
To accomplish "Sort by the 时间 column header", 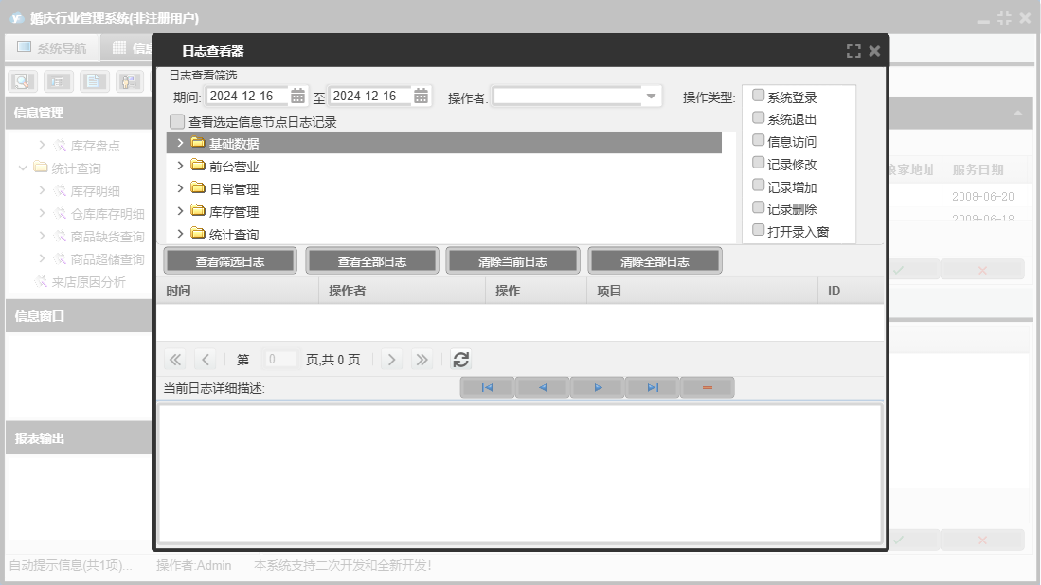I will pyautogui.click(x=239, y=291).
